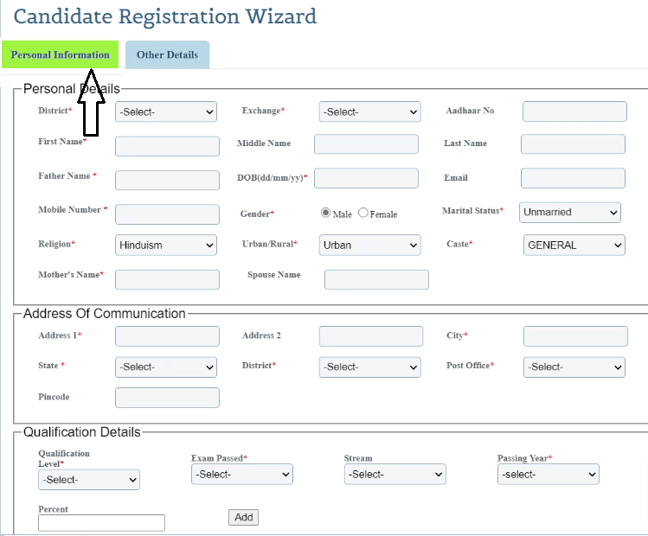Open the Marital Status dropdown showing Unmarried

click(x=570, y=213)
